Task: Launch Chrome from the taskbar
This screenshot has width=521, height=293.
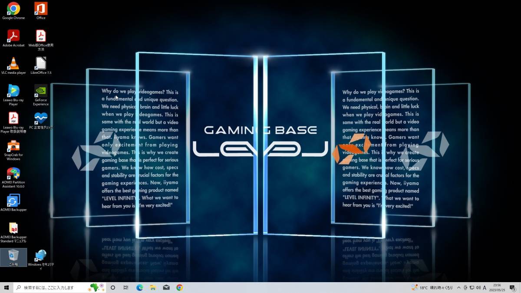Action: pos(179,287)
